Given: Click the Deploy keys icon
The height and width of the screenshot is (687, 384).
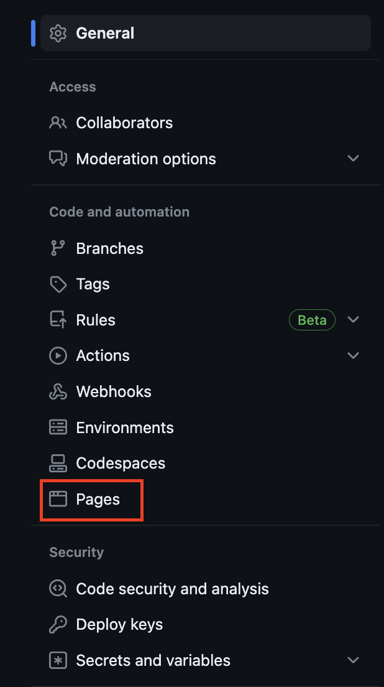Looking at the screenshot, I should (x=58, y=624).
